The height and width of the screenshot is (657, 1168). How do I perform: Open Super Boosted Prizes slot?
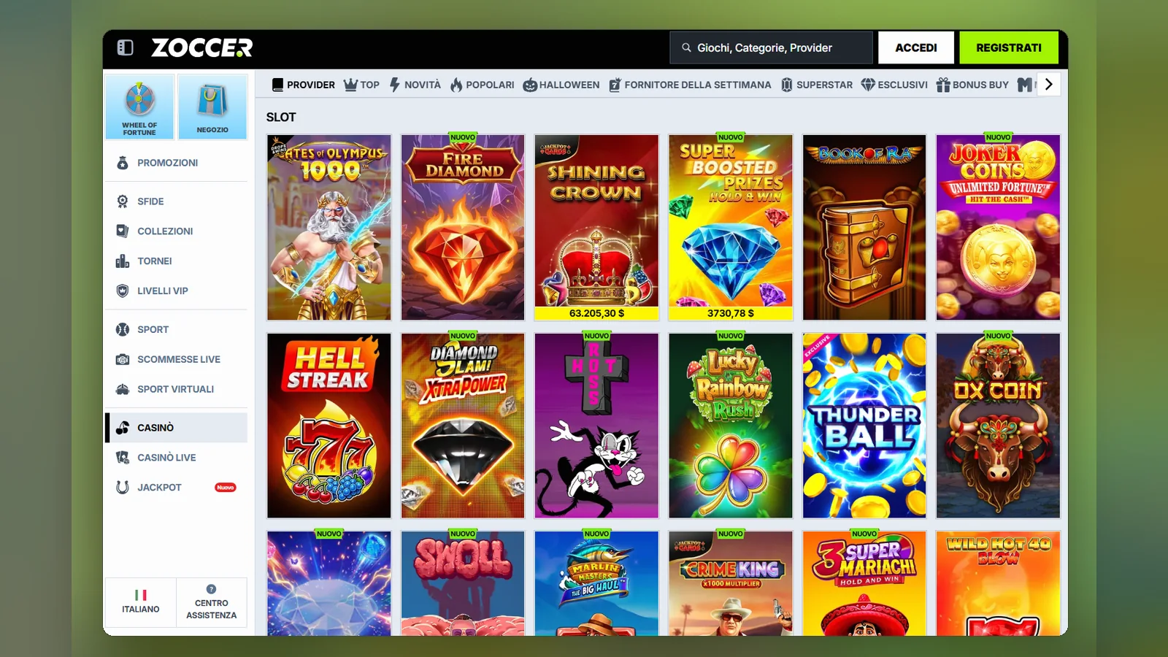(731, 227)
